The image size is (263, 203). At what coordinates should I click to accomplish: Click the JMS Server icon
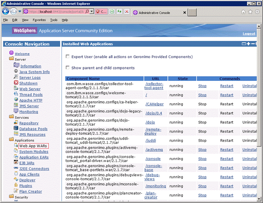click(x=16, y=105)
